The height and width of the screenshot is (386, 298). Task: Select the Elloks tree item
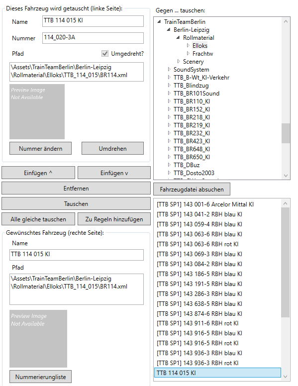199,46
